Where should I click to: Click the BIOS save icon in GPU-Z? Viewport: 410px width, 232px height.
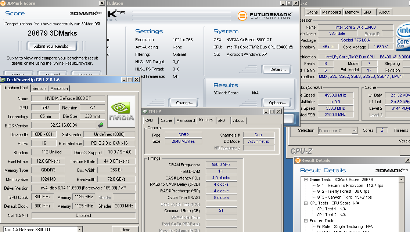coord(101,125)
